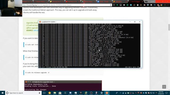Viewport: 170px width, 95px height.
Task: Bookmark this page with the star icon
Action: [x=111, y=5]
